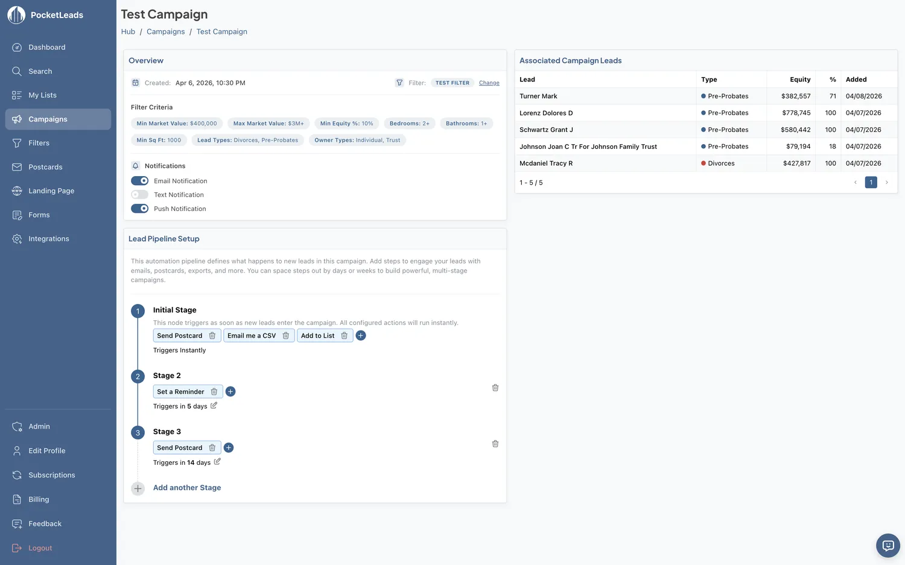Open the Admin section
This screenshot has height=565, width=905.
pyautogui.click(x=58, y=426)
